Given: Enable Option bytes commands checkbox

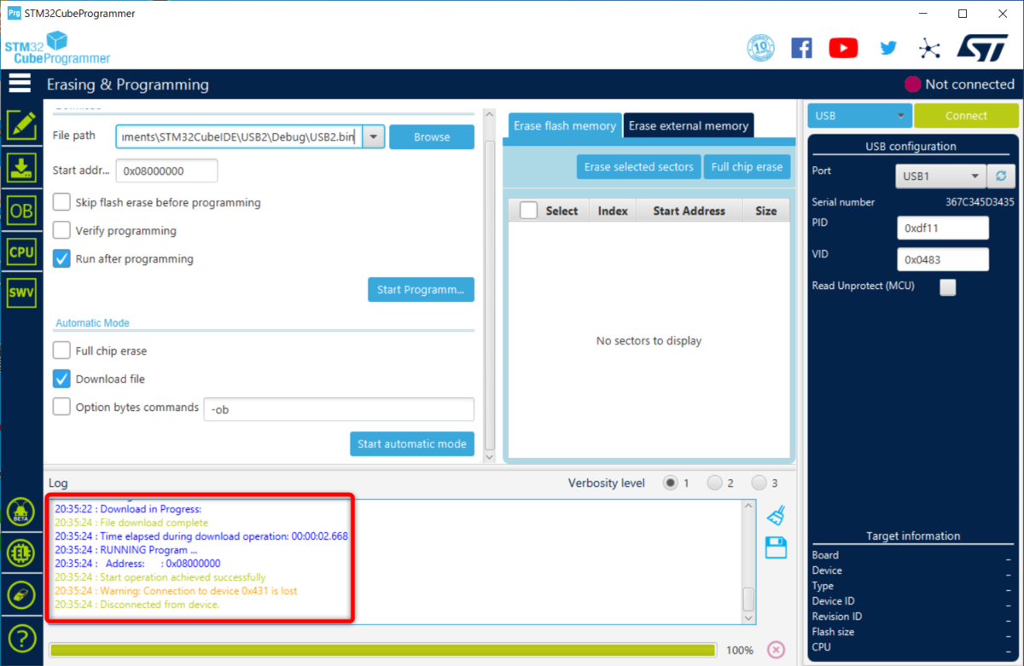Looking at the screenshot, I should tap(61, 407).
